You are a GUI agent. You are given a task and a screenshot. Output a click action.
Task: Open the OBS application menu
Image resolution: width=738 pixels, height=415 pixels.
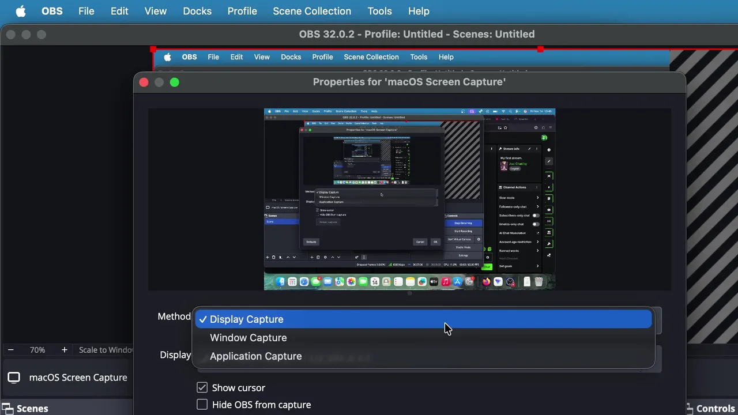pyautogui.click(x=52, y=11)
